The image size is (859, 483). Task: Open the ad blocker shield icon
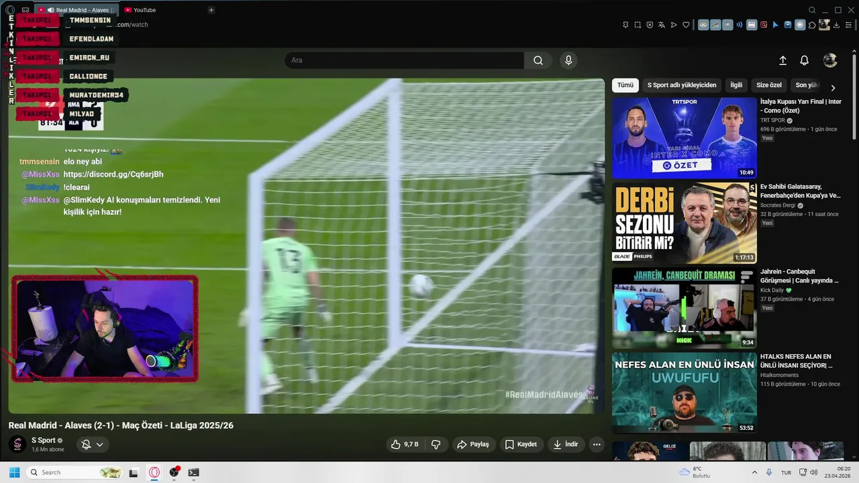pyautogui.click(x=650, y=25)
